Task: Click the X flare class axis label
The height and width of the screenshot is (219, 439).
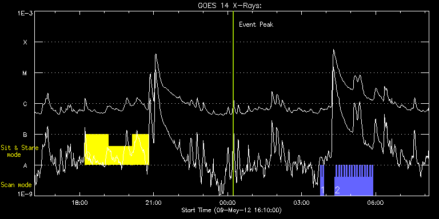Action: click(x=25, y=42)
